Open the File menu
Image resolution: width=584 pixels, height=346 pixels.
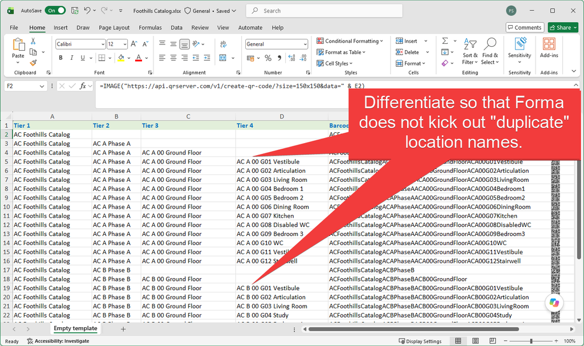(x=14, y=27)
